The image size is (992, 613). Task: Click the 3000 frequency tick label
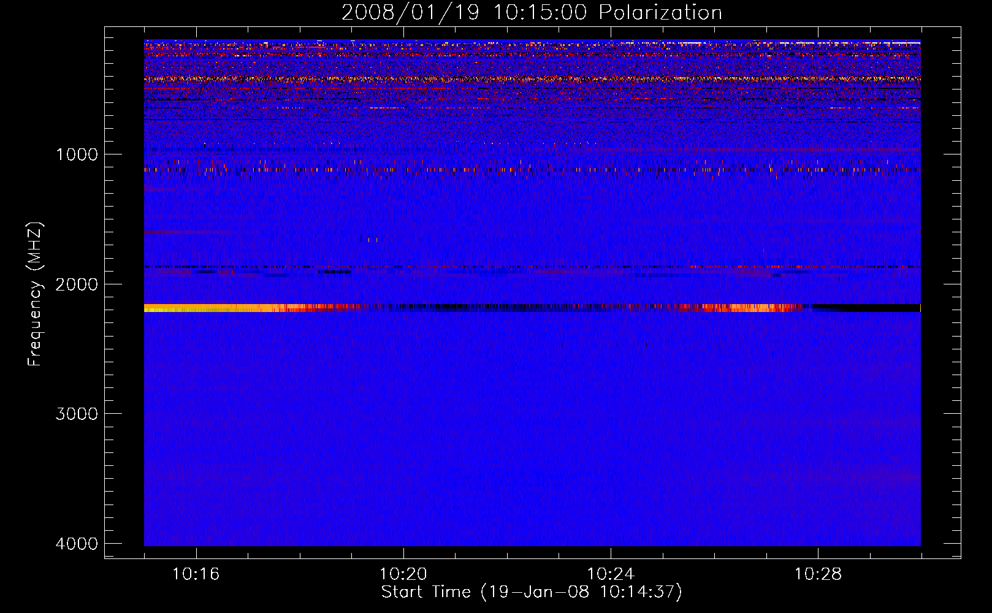pos(77,414)
